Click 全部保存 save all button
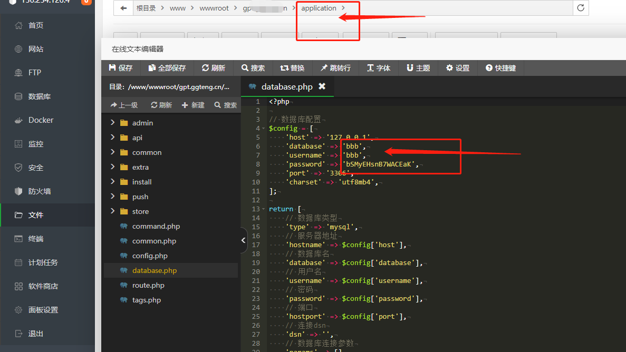Screen dimensions: 626x352 [x=167, y=68]
